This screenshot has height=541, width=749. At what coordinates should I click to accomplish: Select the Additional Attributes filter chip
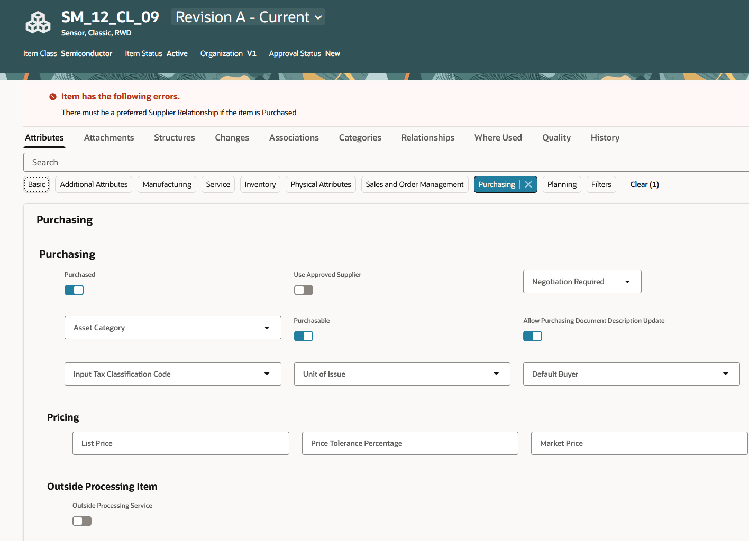94,184
